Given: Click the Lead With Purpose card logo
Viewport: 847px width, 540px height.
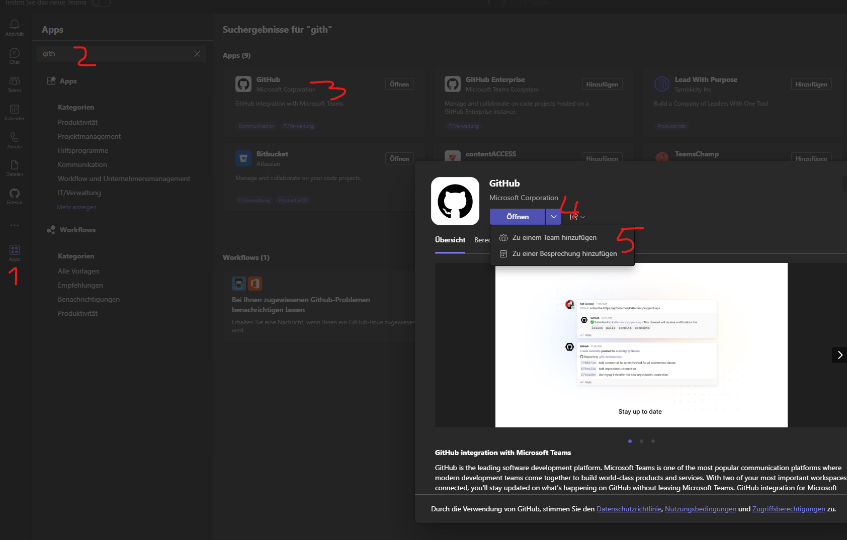Looking at the screenshot, I should point(662,84).
